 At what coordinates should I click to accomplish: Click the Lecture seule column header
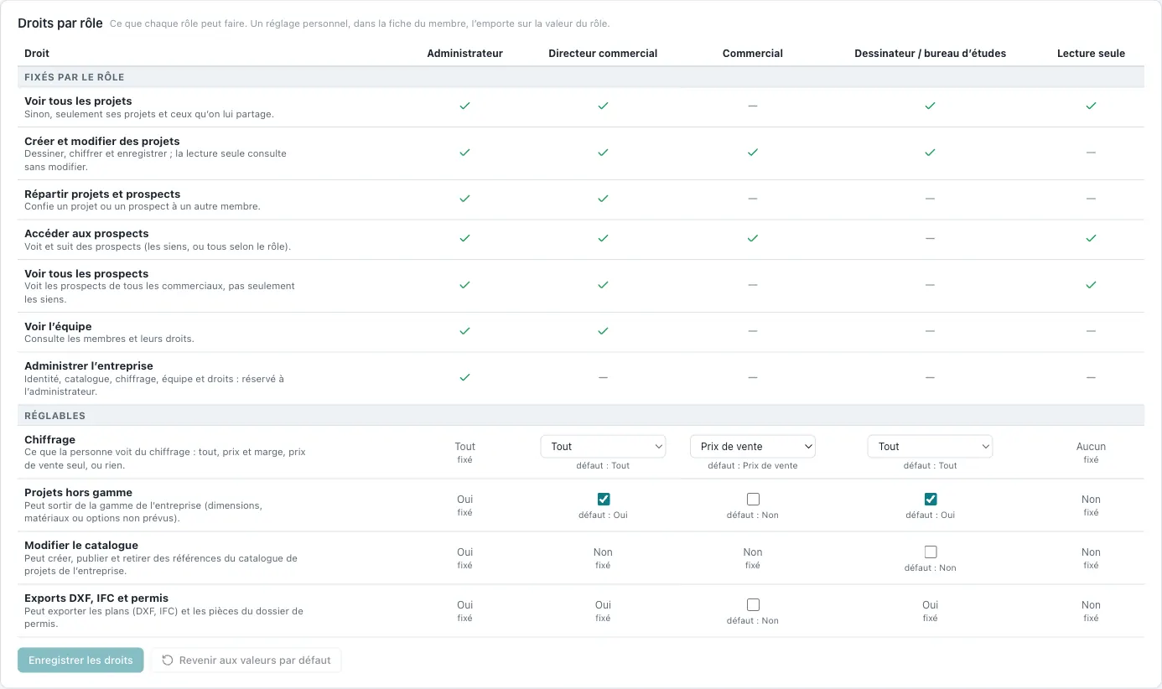(1091, 54)
